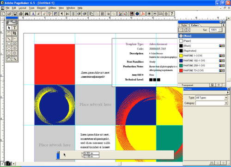Click the Export to PDF Acrobat icon

[x=143, y=14]
